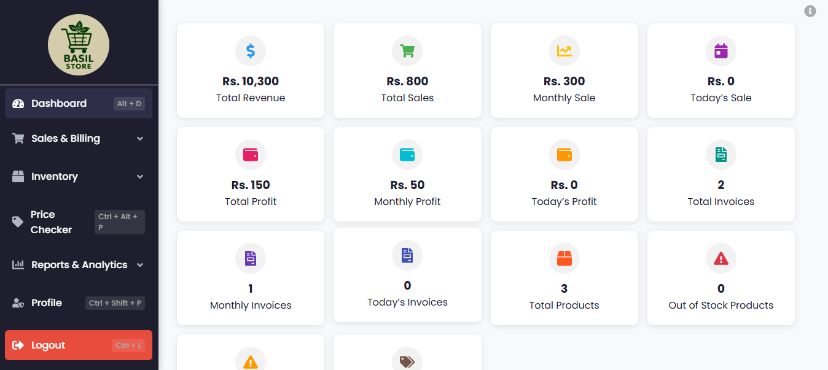Viewport: 828px width, 370px height.
Task: Click the Out of Stock warning icon
Action: point(721,258)
